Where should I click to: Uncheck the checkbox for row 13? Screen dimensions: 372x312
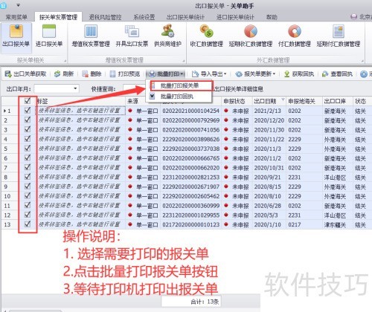(28, 224)
